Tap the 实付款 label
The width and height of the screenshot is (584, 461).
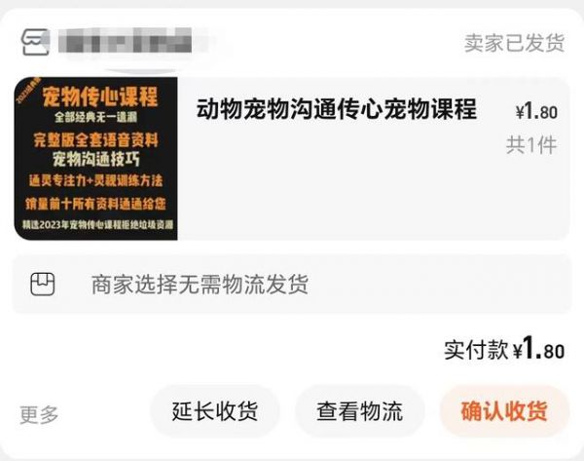pyautogui.click(x=476, y=350)
